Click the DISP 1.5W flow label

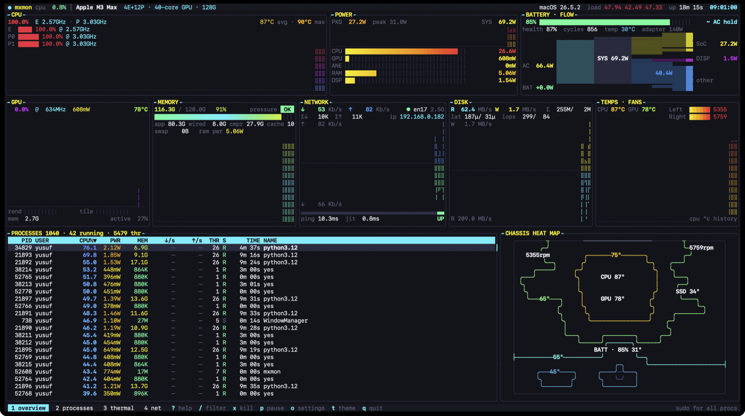717,59
